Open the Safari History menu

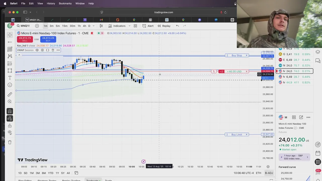click(51, 4)
